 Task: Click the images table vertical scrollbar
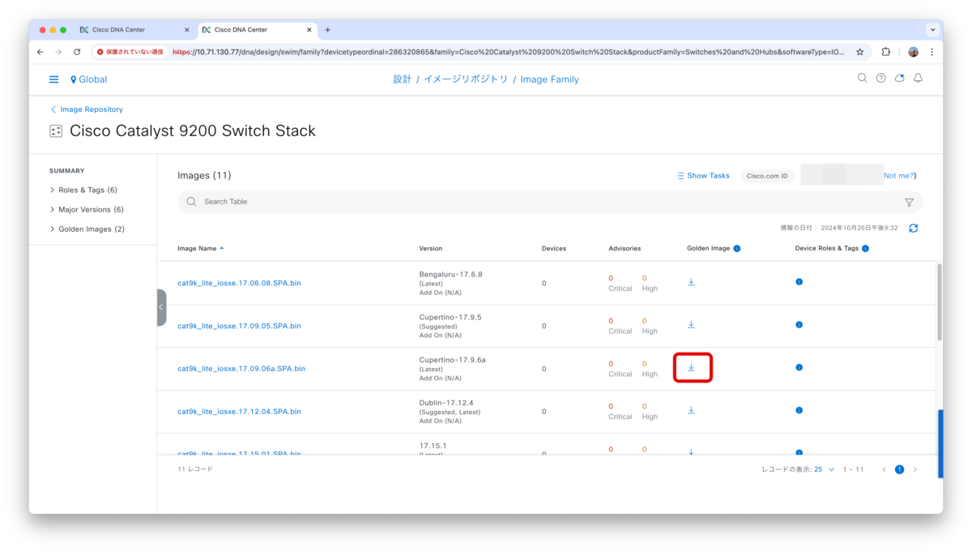pos(940,302)
